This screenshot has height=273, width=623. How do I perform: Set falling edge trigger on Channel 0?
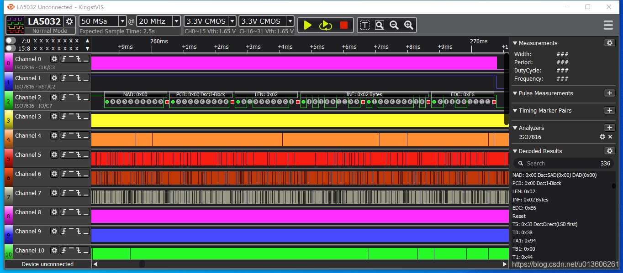(79, 59)
